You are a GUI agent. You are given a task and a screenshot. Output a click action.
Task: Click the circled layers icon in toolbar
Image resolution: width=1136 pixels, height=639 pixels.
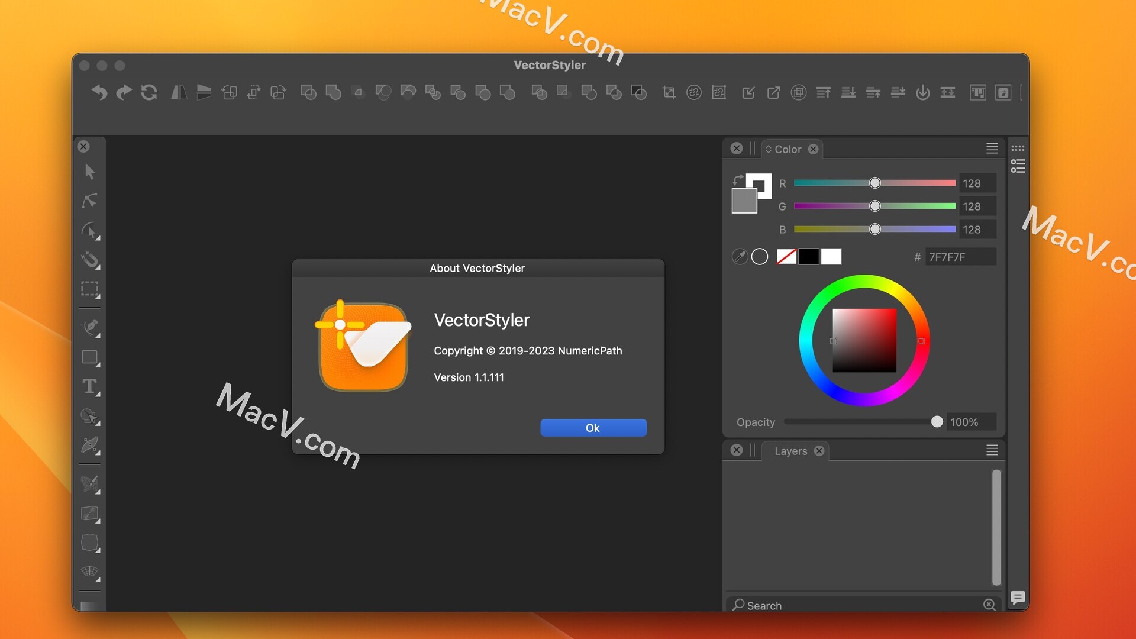point(798,92)
